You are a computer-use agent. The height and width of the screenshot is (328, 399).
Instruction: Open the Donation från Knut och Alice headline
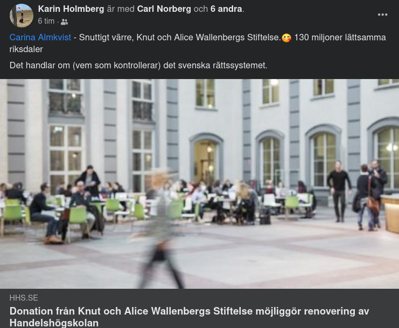pos(190,317)
